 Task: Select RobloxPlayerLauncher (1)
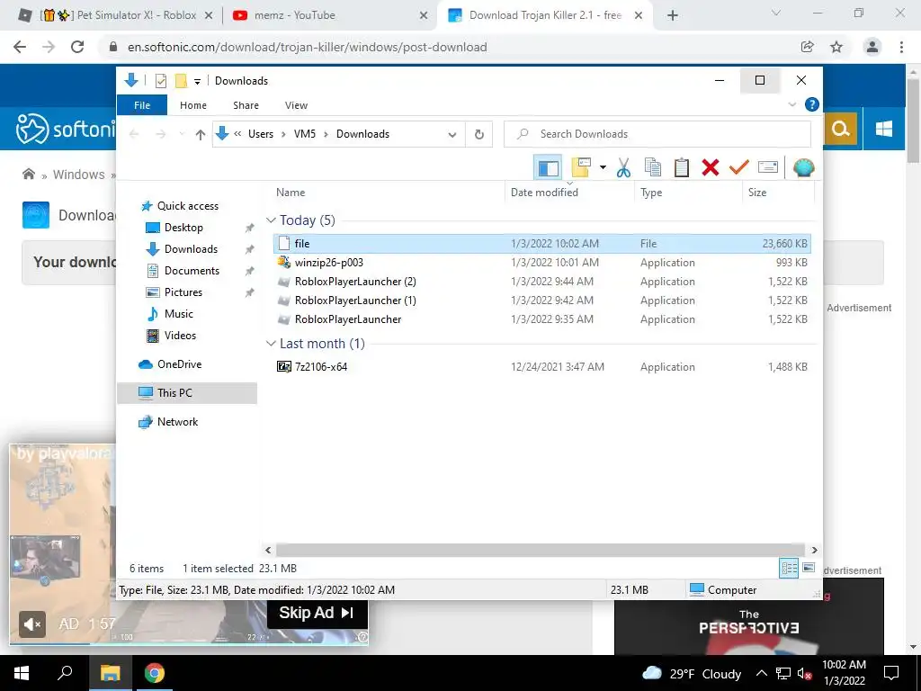(542, 301)
